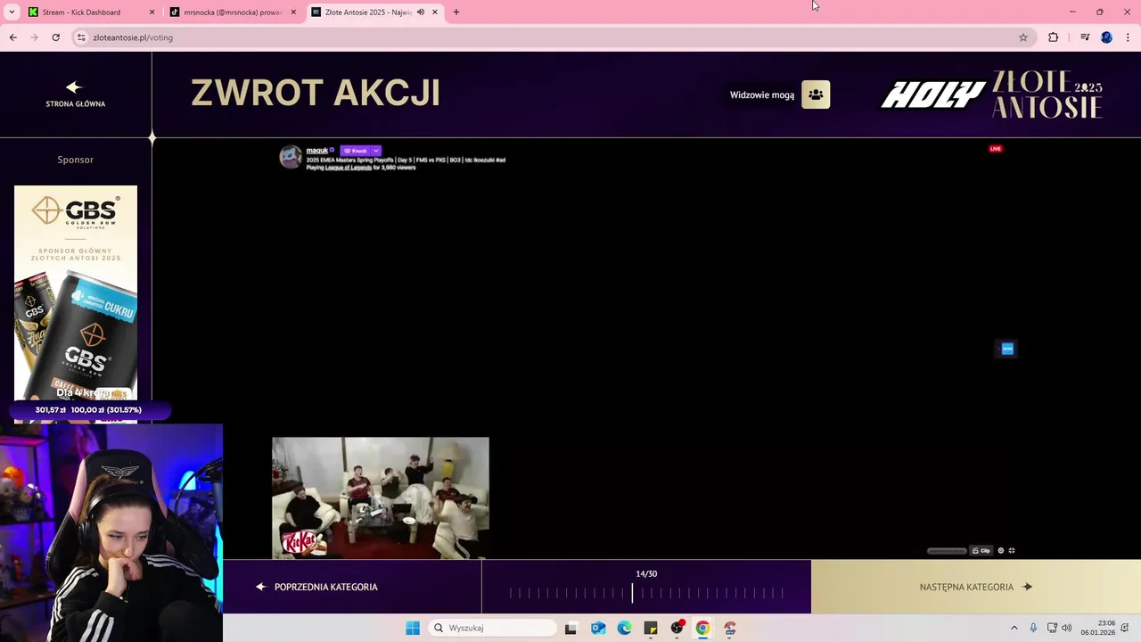The width and height of the screenshot is (1141, 642).
Task: Click the browser back arrow
Action: [12, 37]
